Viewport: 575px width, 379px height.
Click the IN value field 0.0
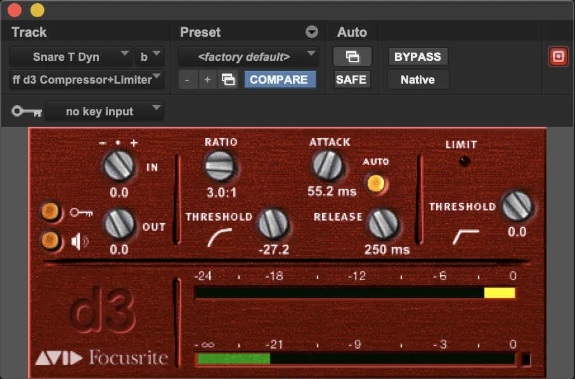[119, 193]
